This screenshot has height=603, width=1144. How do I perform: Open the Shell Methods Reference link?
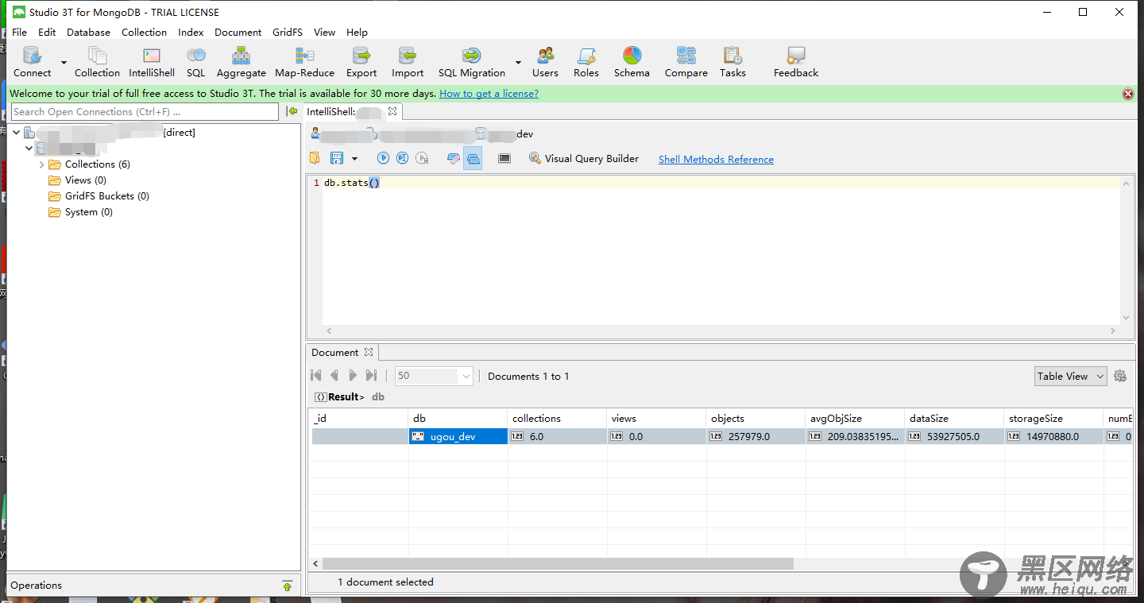tap(716, 159)
